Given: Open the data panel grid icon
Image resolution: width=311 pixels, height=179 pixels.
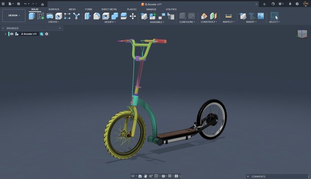Looking at the screenshot, I should [3, 4].
